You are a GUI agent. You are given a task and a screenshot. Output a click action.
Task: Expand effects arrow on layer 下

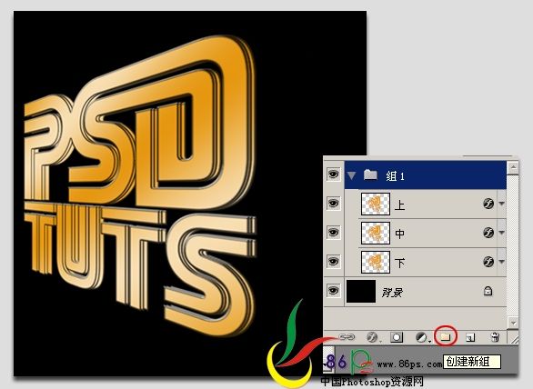502,262
